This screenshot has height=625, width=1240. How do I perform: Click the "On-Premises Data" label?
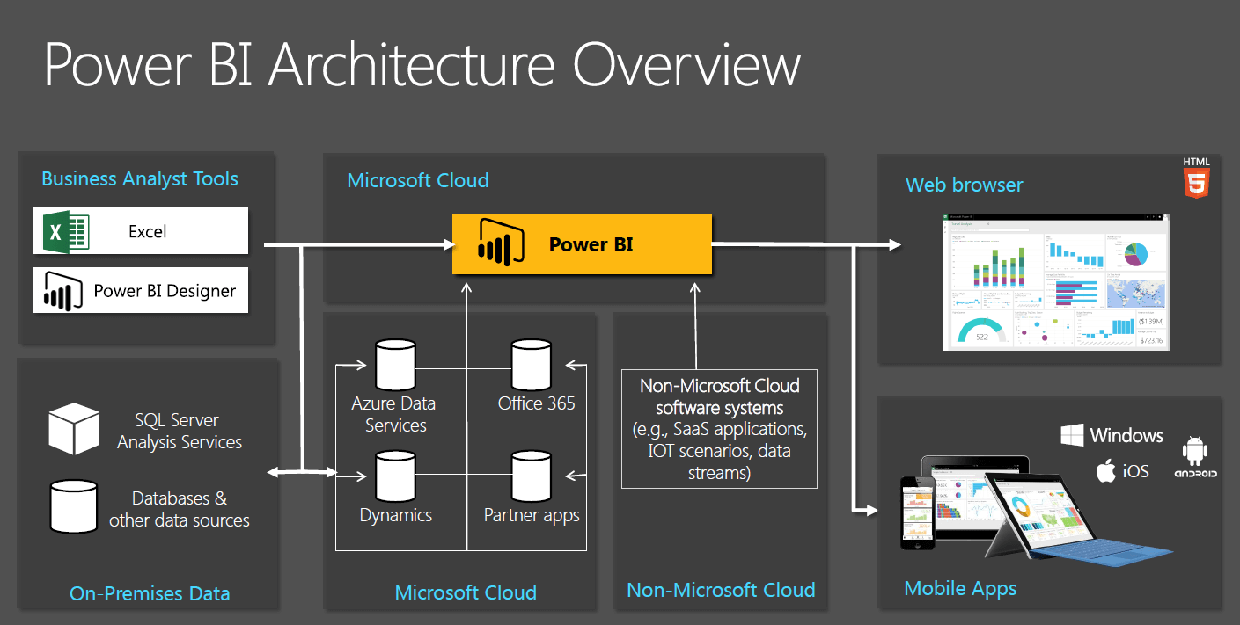pyautogui.click(x=150, y=593)
